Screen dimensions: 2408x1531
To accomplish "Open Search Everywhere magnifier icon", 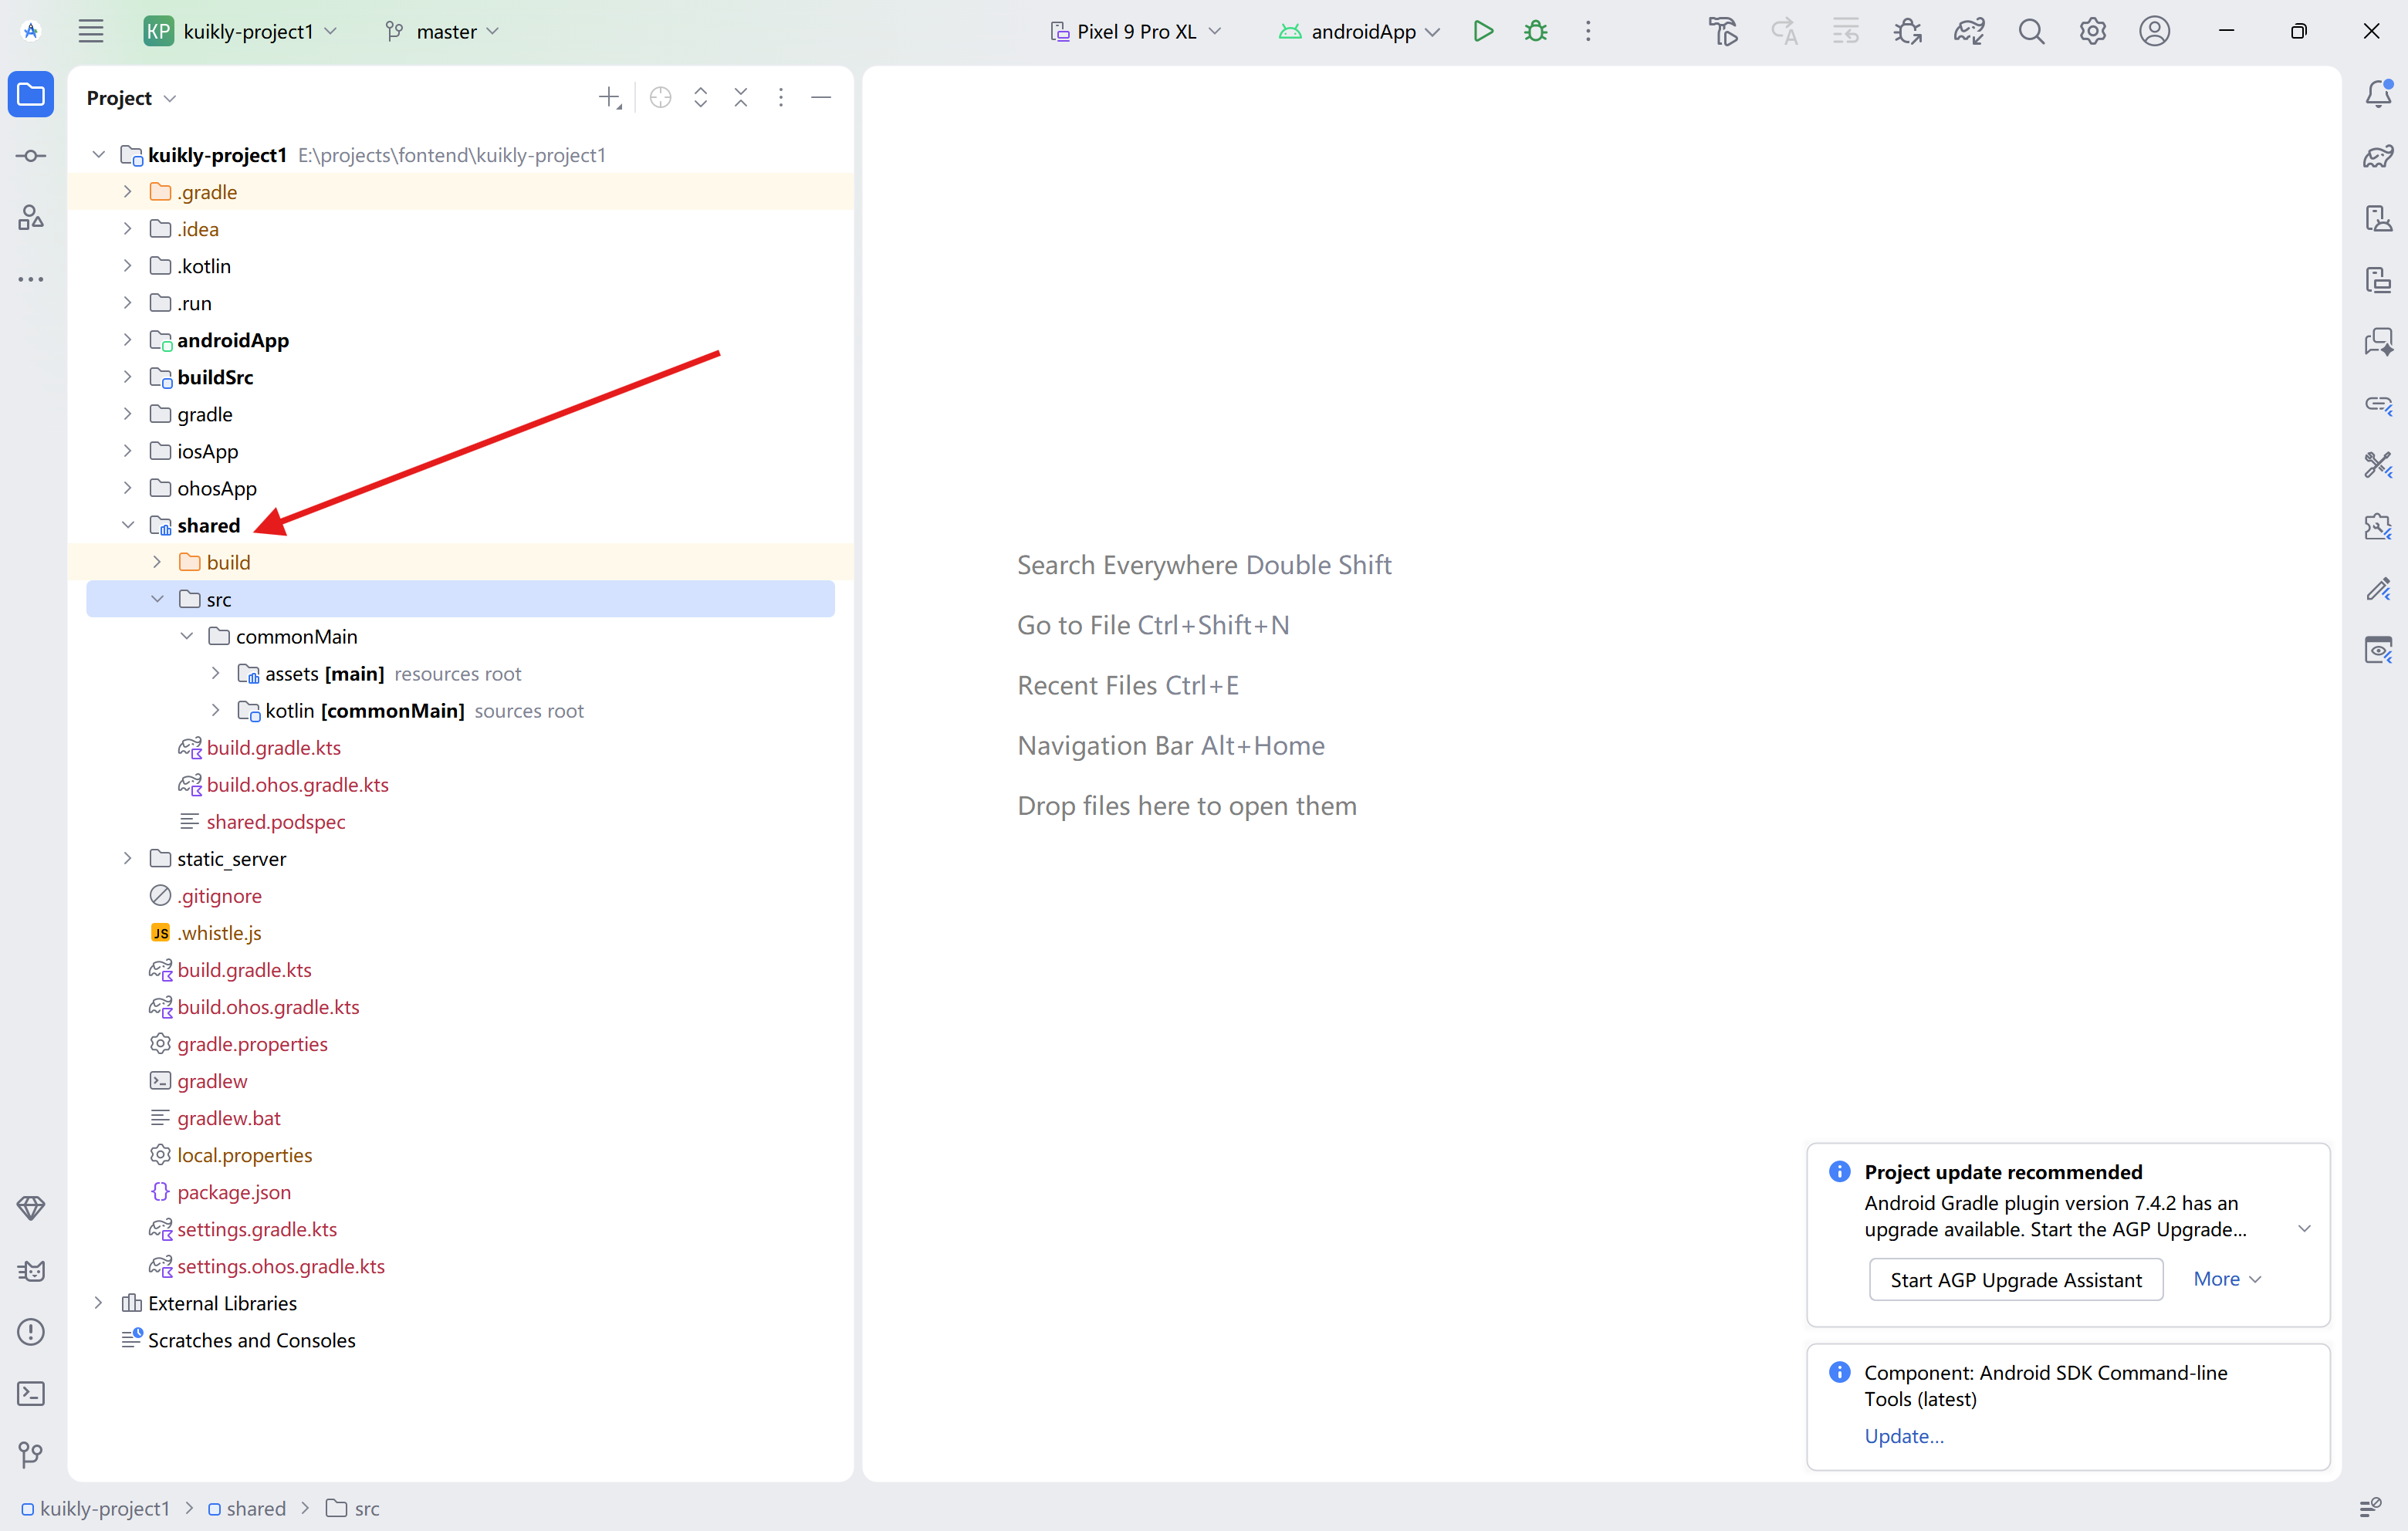I will pyautogui.click(x=2031, y=31).
